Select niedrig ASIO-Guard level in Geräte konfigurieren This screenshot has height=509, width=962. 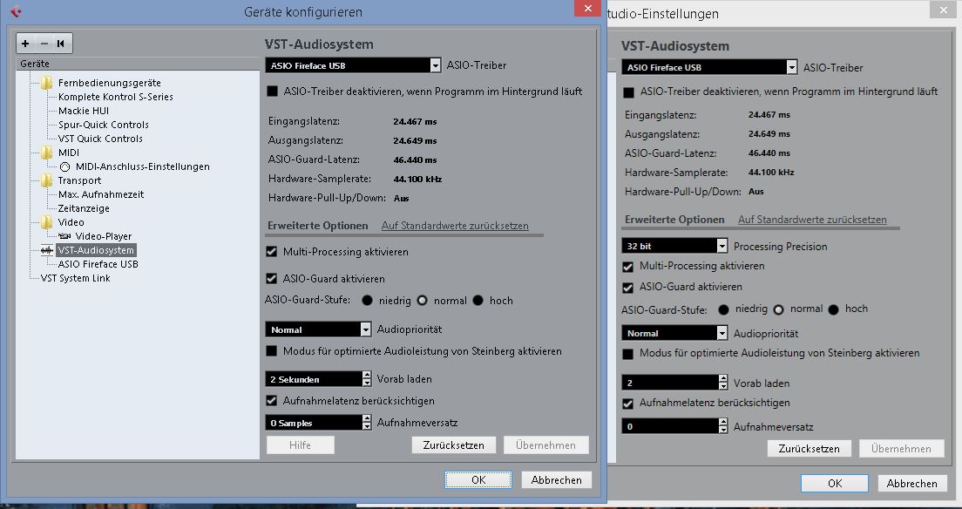tap(367, 300)
